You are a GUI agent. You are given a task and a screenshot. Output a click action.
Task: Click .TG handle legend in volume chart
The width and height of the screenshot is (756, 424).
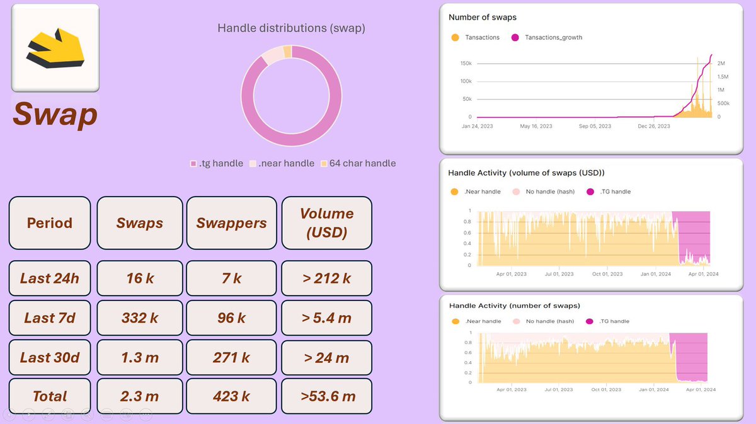coord(608,192)
